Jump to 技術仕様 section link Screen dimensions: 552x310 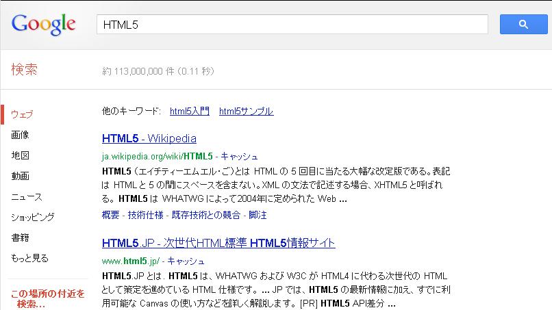click(x=145, y=215)
